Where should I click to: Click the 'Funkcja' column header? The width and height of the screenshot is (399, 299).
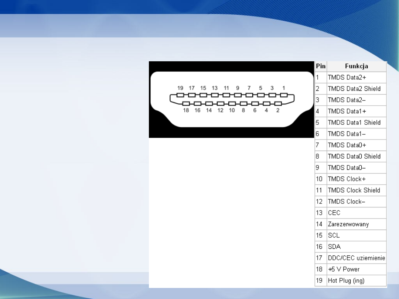point(356,66)
